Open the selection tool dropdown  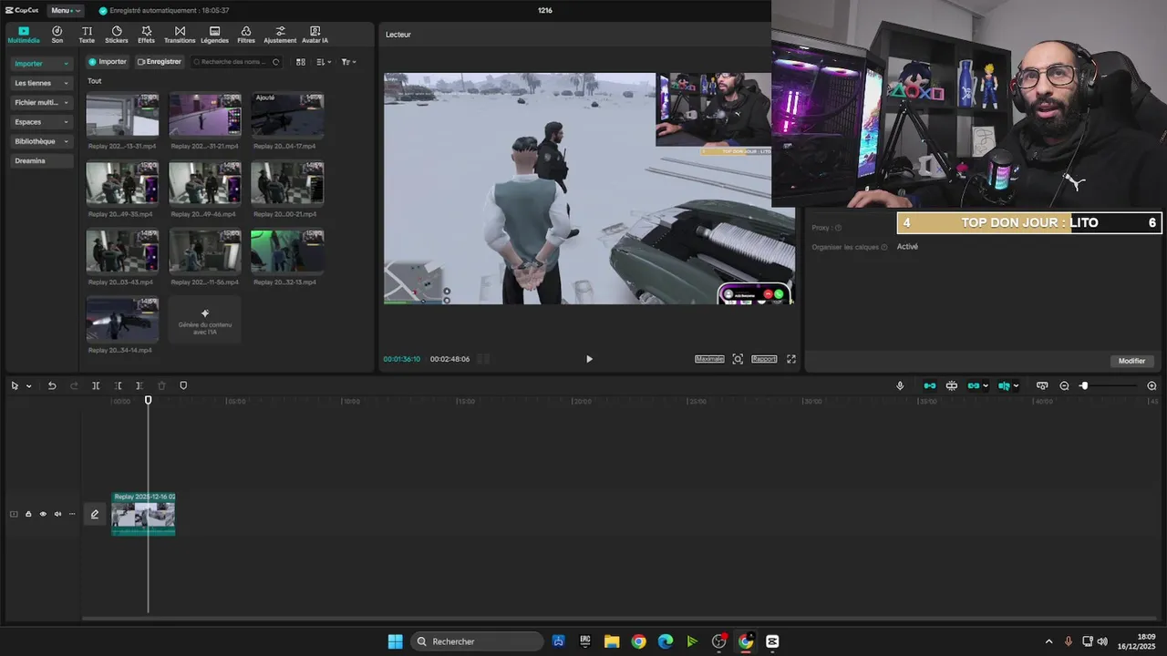point(28,386)
